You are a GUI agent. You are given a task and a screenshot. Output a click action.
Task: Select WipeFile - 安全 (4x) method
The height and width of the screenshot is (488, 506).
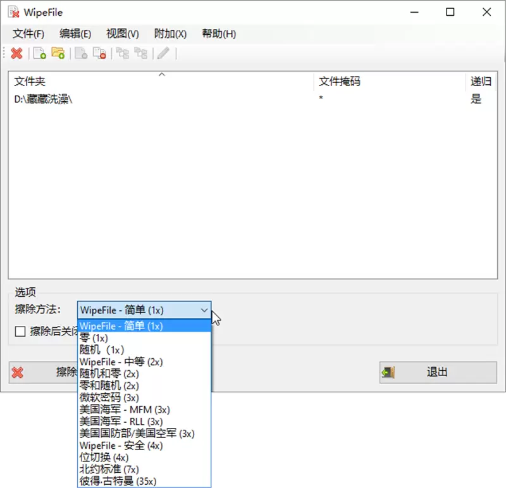click(x=144, y=446)
